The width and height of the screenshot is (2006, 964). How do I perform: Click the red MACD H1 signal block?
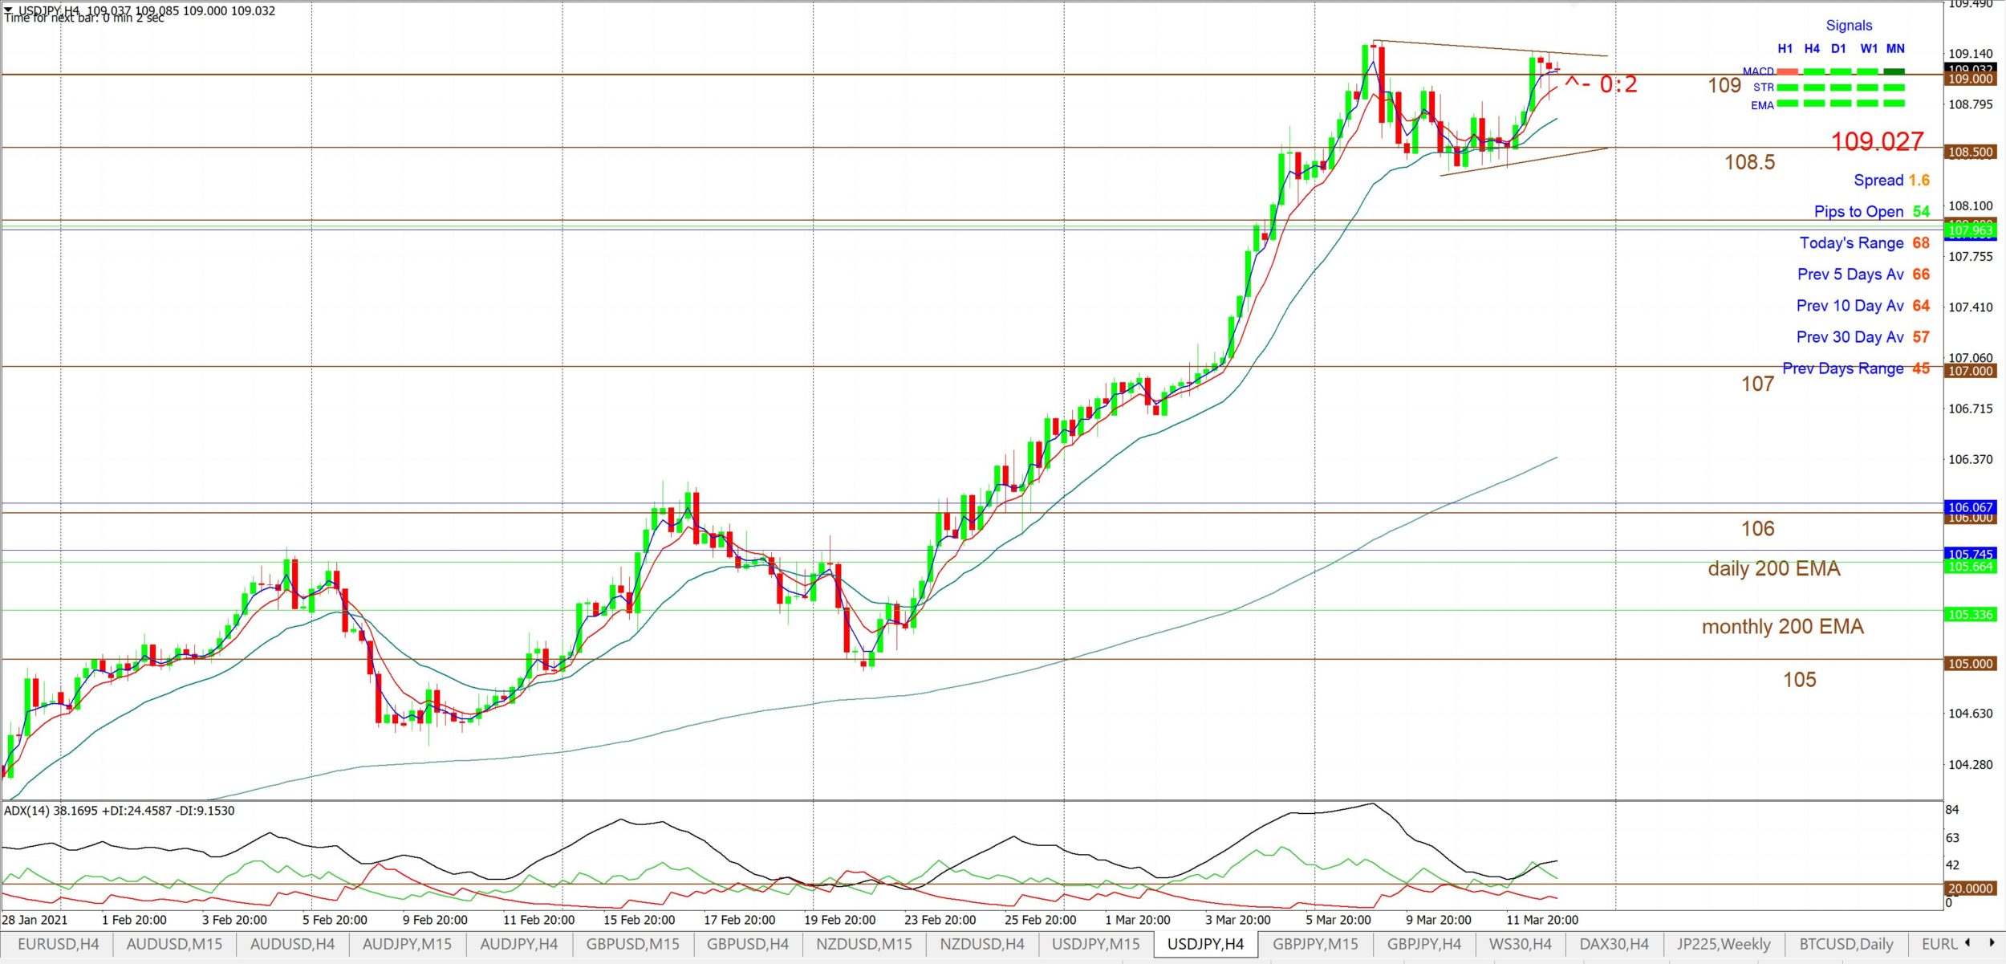(1787, 71)
